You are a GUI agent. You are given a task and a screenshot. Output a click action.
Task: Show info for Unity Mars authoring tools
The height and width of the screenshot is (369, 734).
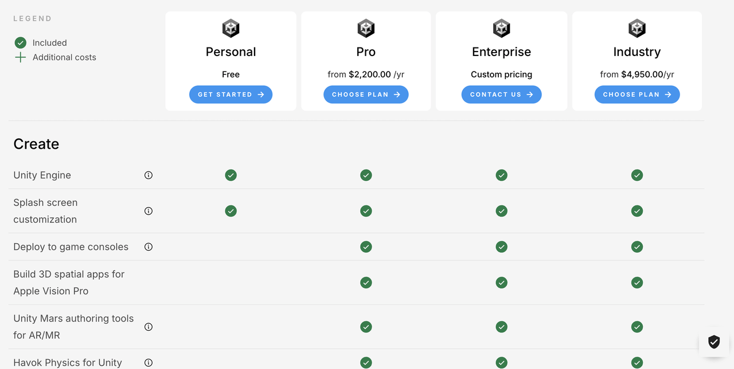click(x=149, y=327)
